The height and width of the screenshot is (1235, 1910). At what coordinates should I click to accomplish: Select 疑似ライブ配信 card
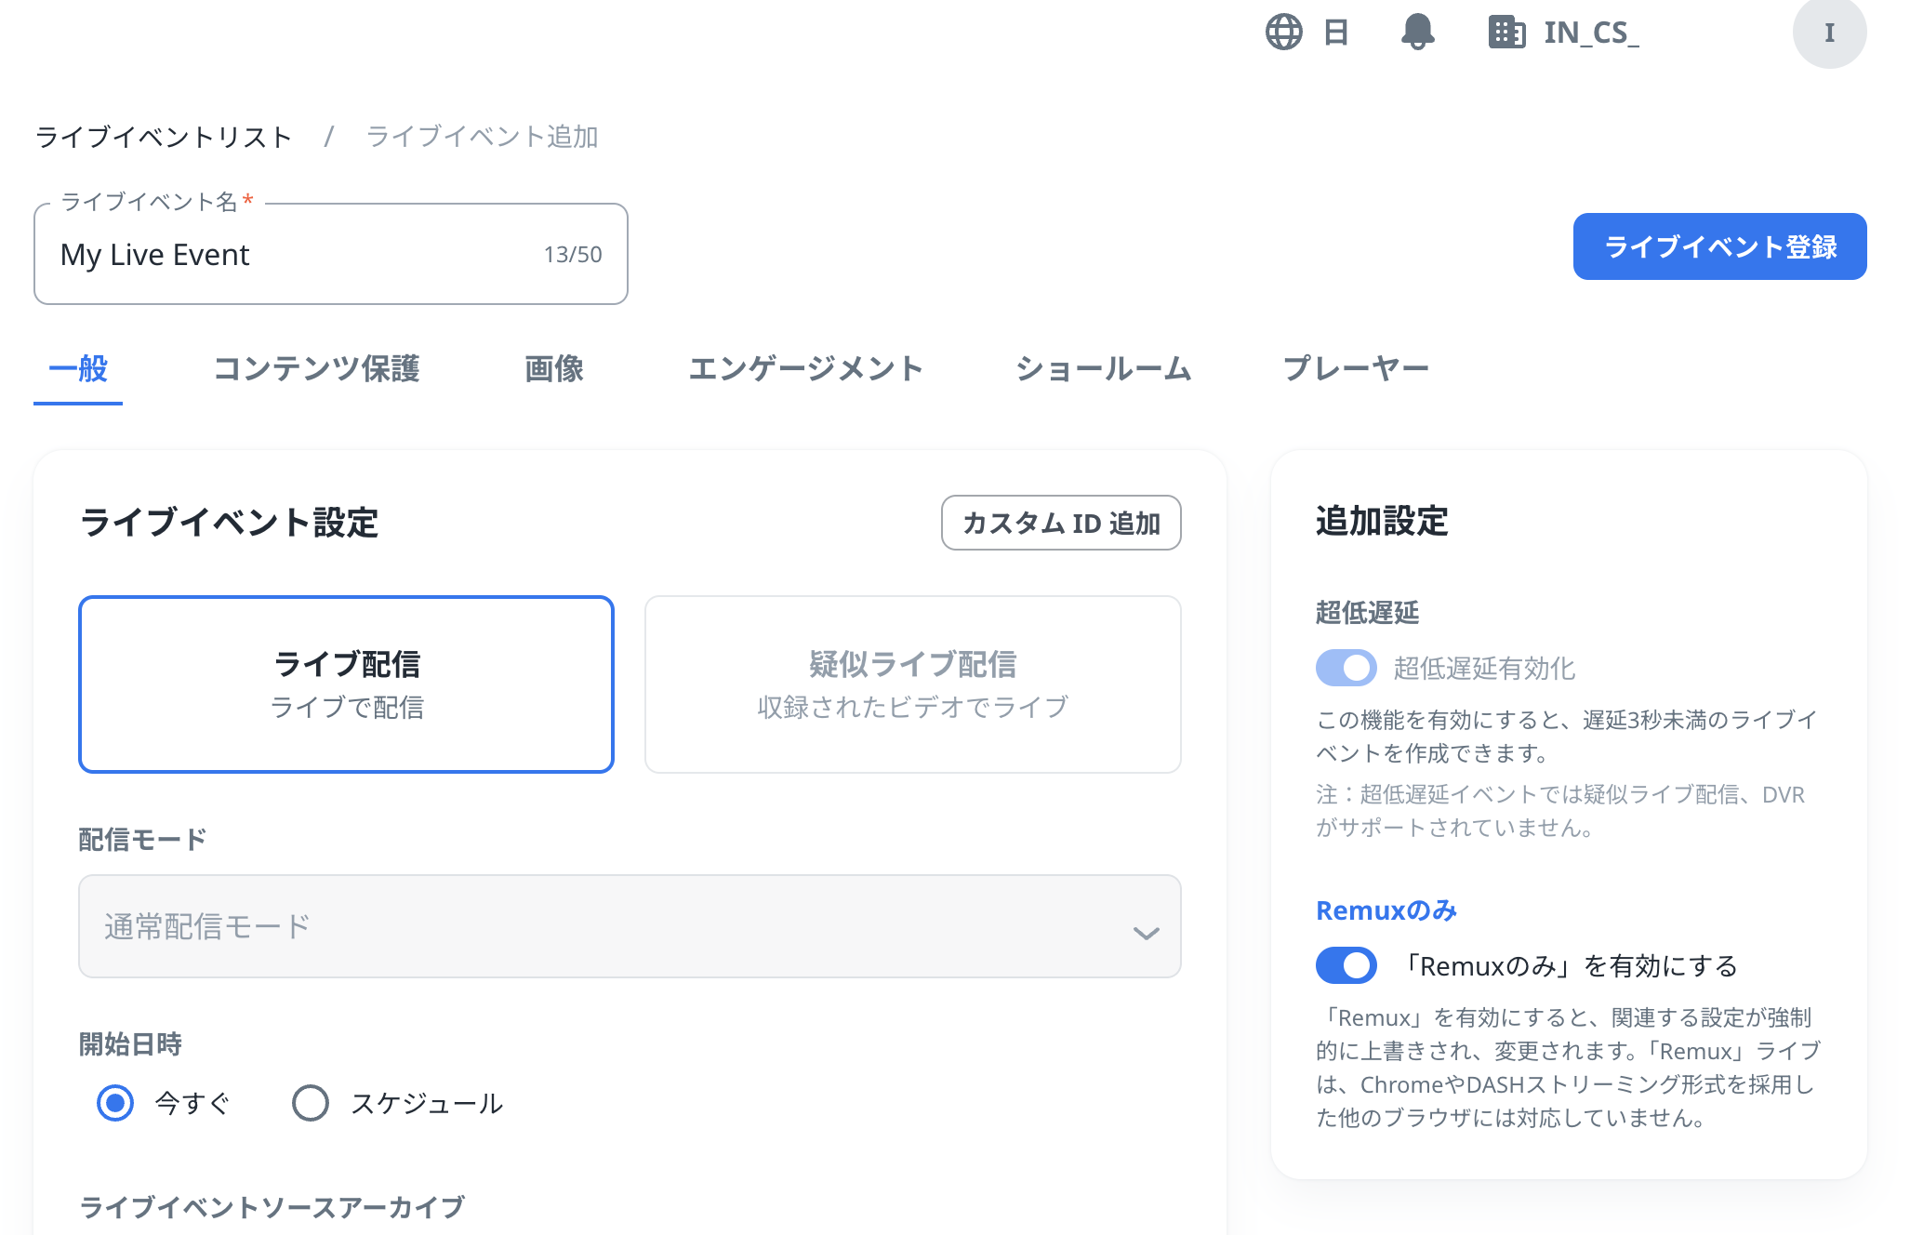[x=911, y=684]
